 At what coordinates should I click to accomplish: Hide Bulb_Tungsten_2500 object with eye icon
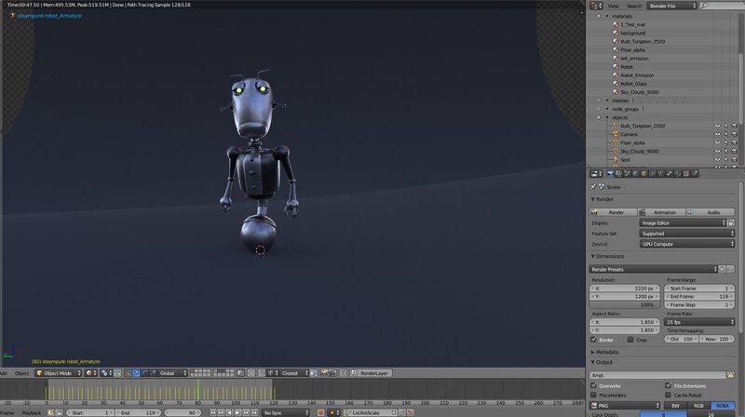pos(717,126)
